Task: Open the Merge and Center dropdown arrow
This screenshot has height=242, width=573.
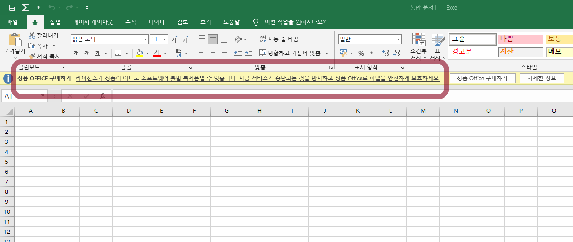Action: [x=327, y=53]
